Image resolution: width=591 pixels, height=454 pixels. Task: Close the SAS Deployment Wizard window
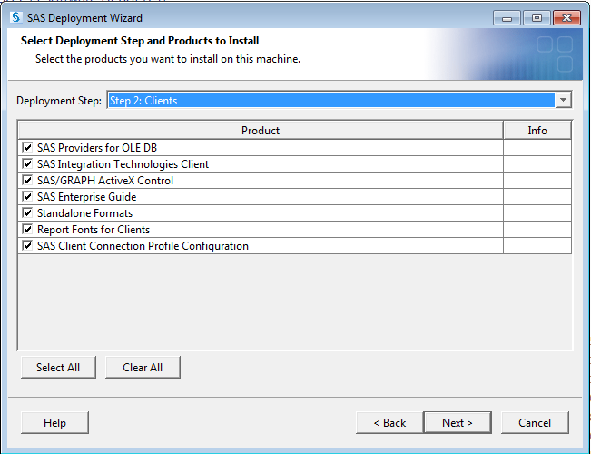564,17
